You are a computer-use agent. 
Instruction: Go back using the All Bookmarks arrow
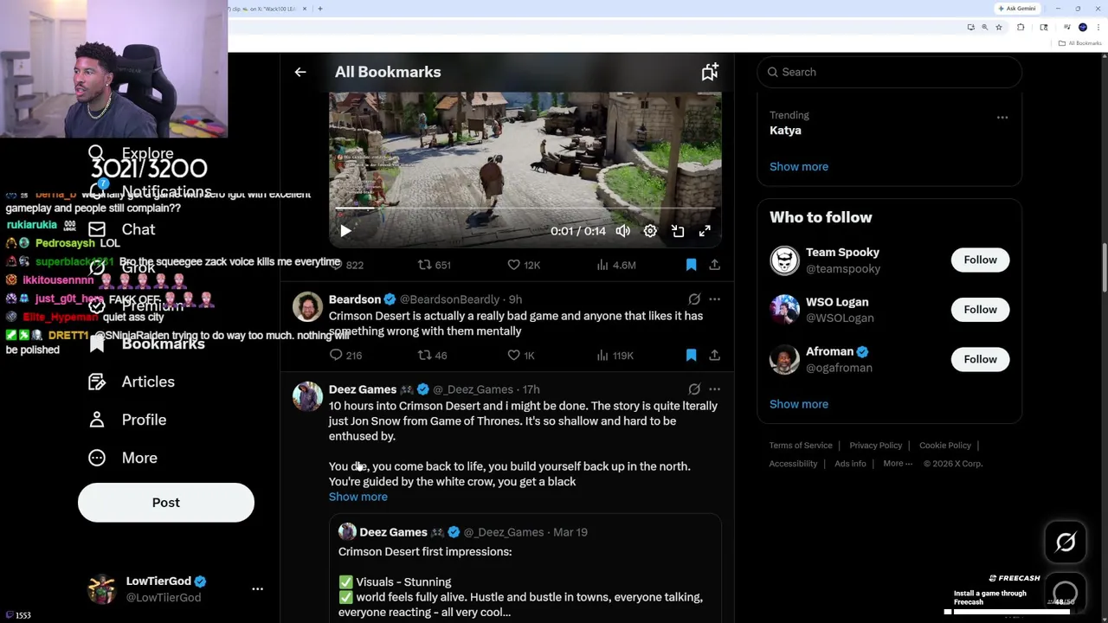[x=300, y=72]
